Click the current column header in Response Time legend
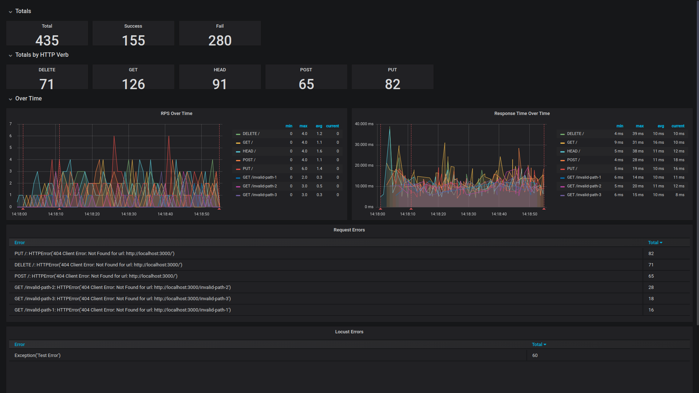Screen dimensions: 699x393 tap(678, 126)
